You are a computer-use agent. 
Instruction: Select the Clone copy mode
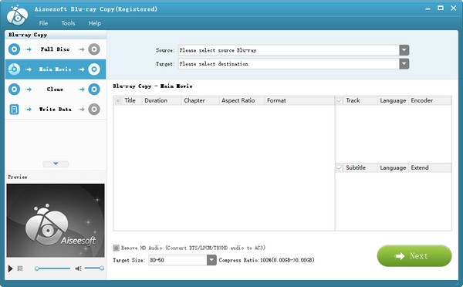tap(56, 89)
